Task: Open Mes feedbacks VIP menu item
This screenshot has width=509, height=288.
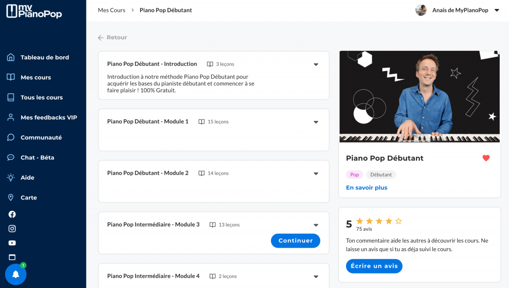Action: (x=48, y=117)
